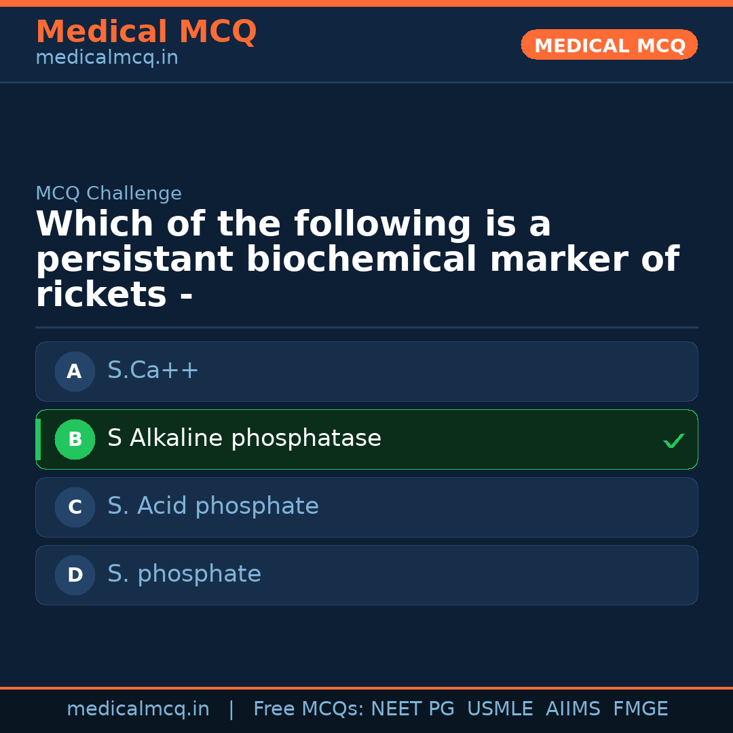Click the orange MEDICAL MCQ badge
The height and width of the screenshot is (733, 733).
609,45
